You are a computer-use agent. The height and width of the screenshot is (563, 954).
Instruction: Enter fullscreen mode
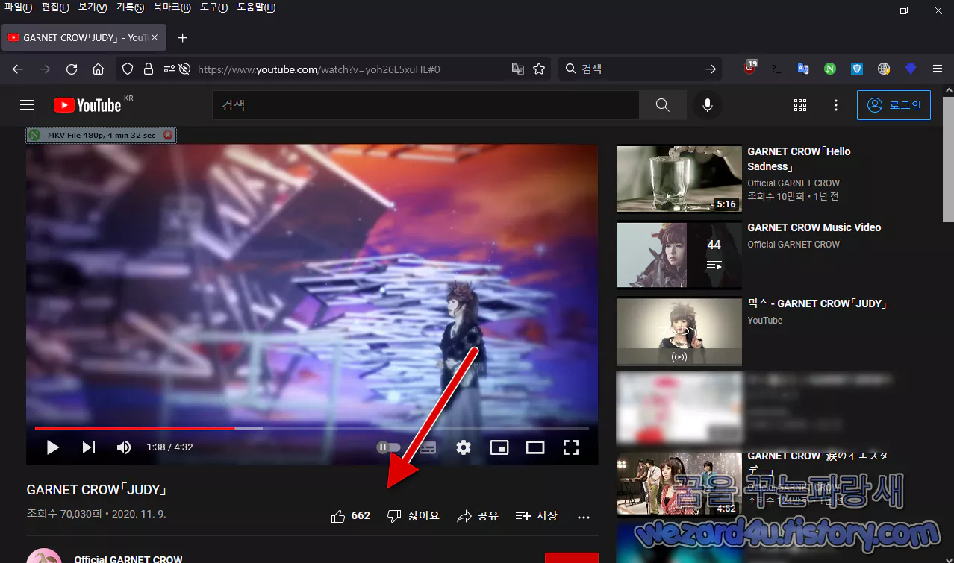[570, 447]
